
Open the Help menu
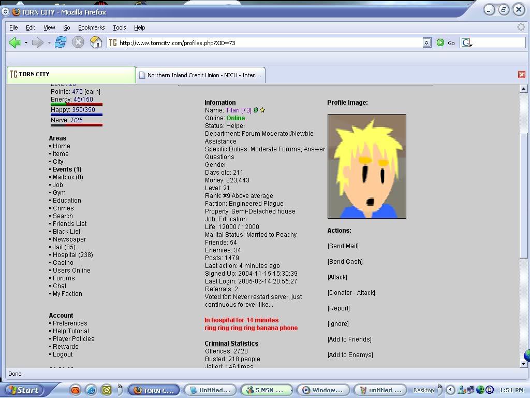click(139, 27)
